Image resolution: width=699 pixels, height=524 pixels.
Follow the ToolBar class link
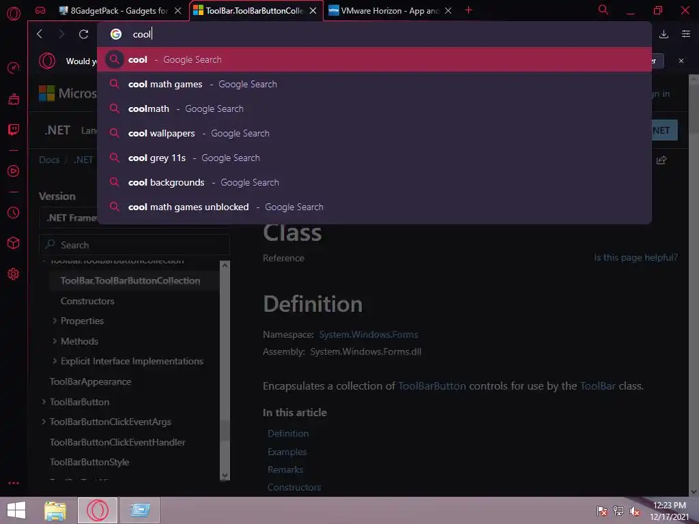(x=598, y=386)
